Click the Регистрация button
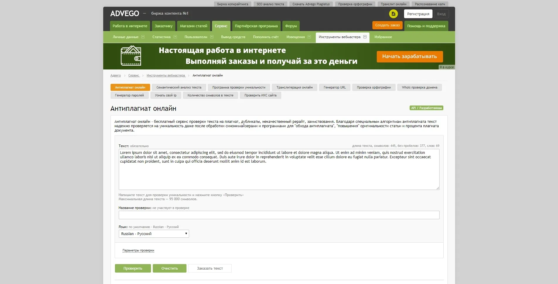This screenshot has width=558, height=284. click(418, 14)
